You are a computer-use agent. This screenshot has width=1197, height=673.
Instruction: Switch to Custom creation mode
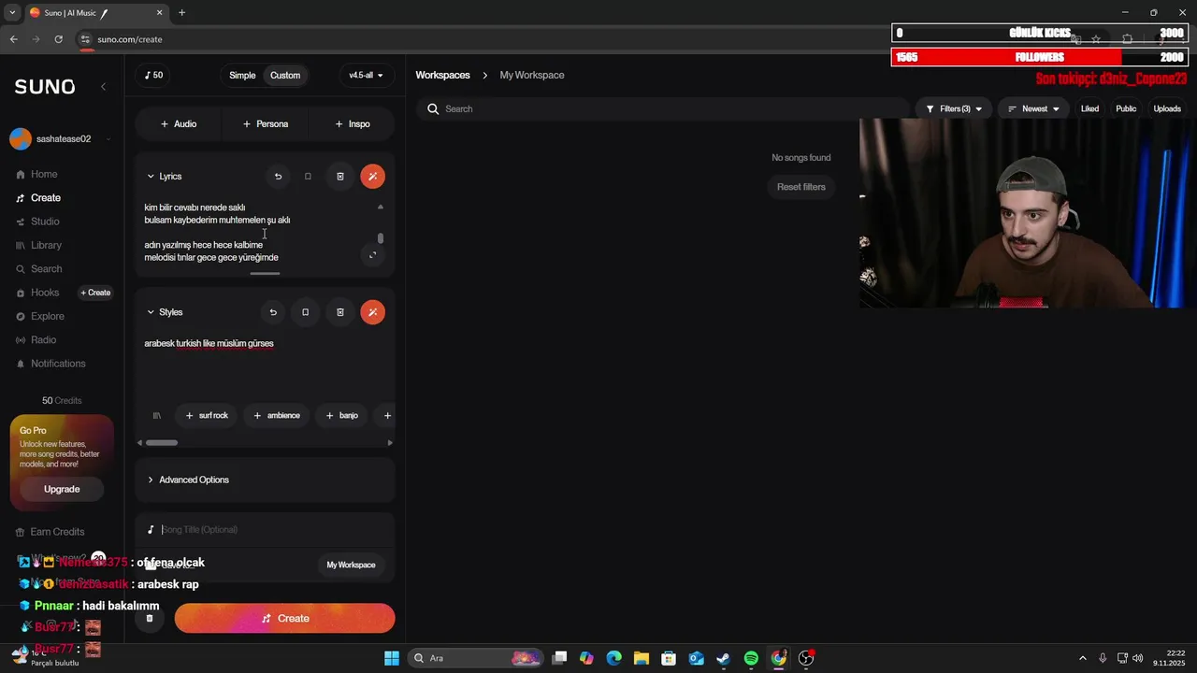(x=285, y=75)
